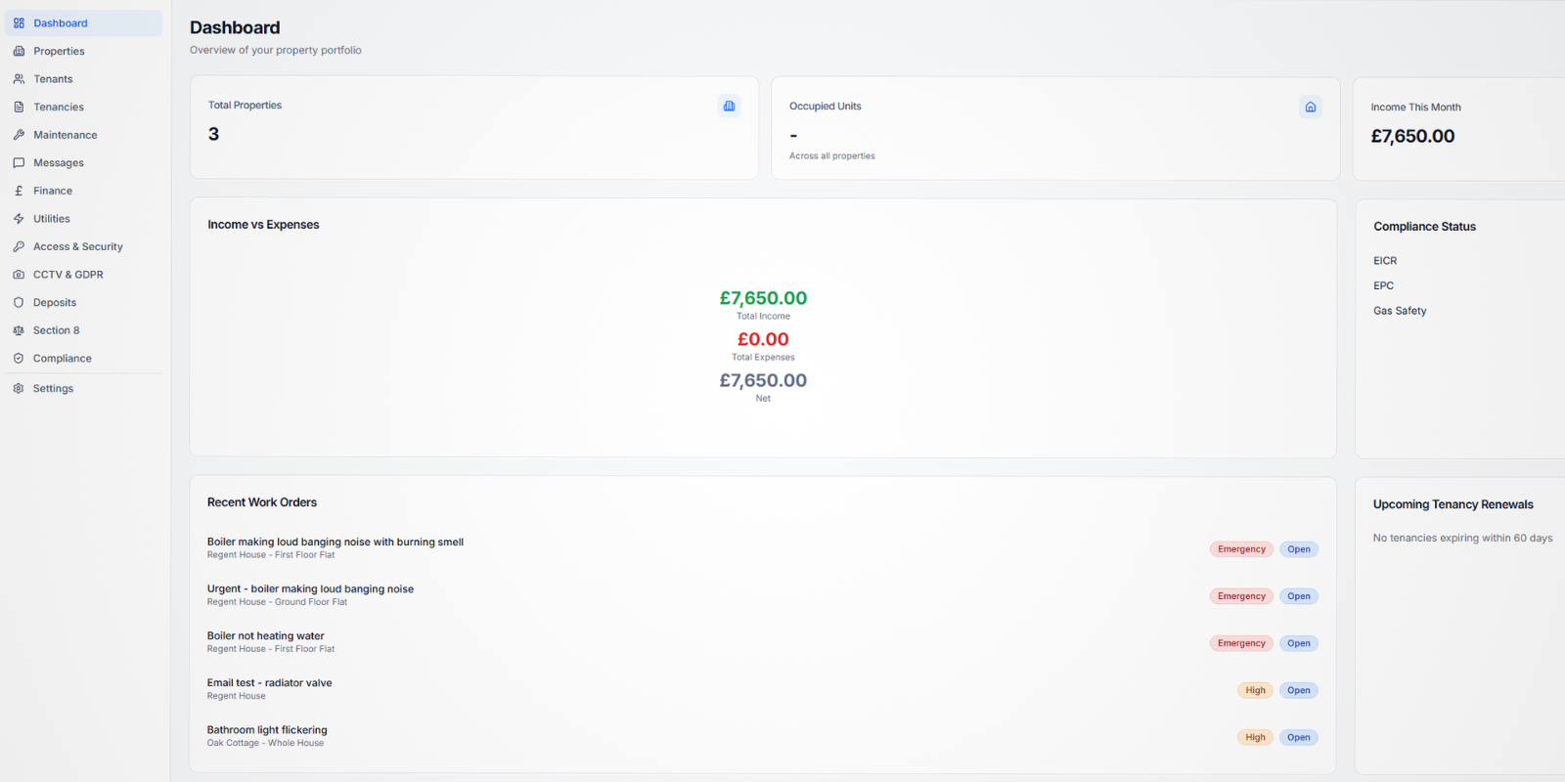The width and height of the screenshot is (1565, 782).
Task: Click the Section 8 scales icon
Action: click(19, 330)
